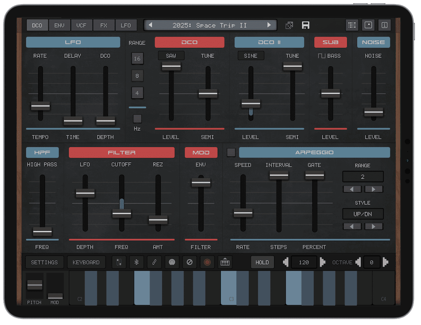Click the red DCO section header

click(189, 42)
